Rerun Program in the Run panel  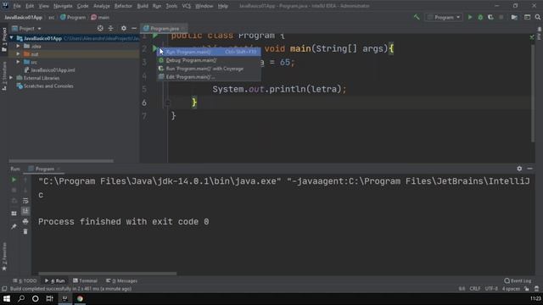click(x=14, y=180)
